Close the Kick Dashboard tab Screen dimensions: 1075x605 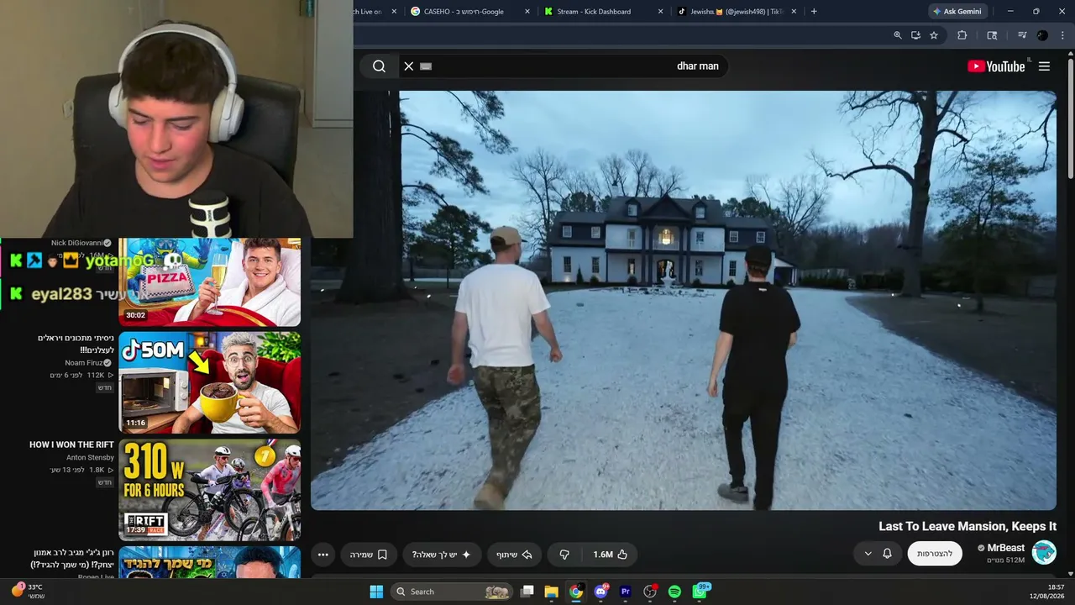tap(660, 12)
